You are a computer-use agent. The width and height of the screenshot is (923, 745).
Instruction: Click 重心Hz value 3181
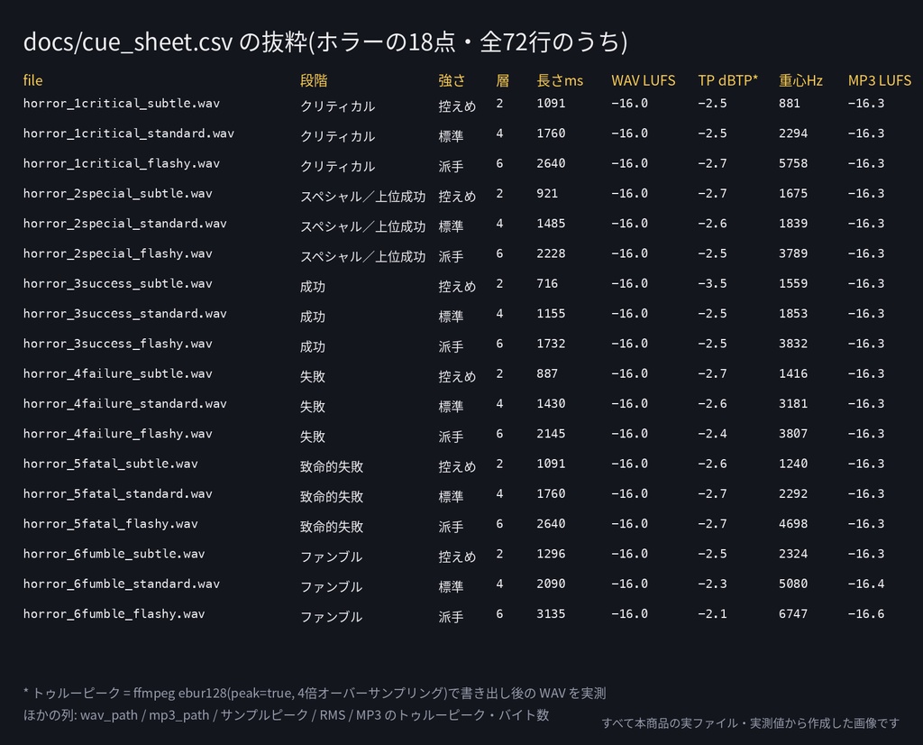click(x=793, y=403)
